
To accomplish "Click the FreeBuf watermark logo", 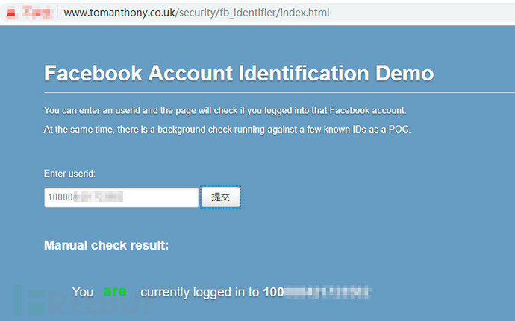I will pos(84,301).
